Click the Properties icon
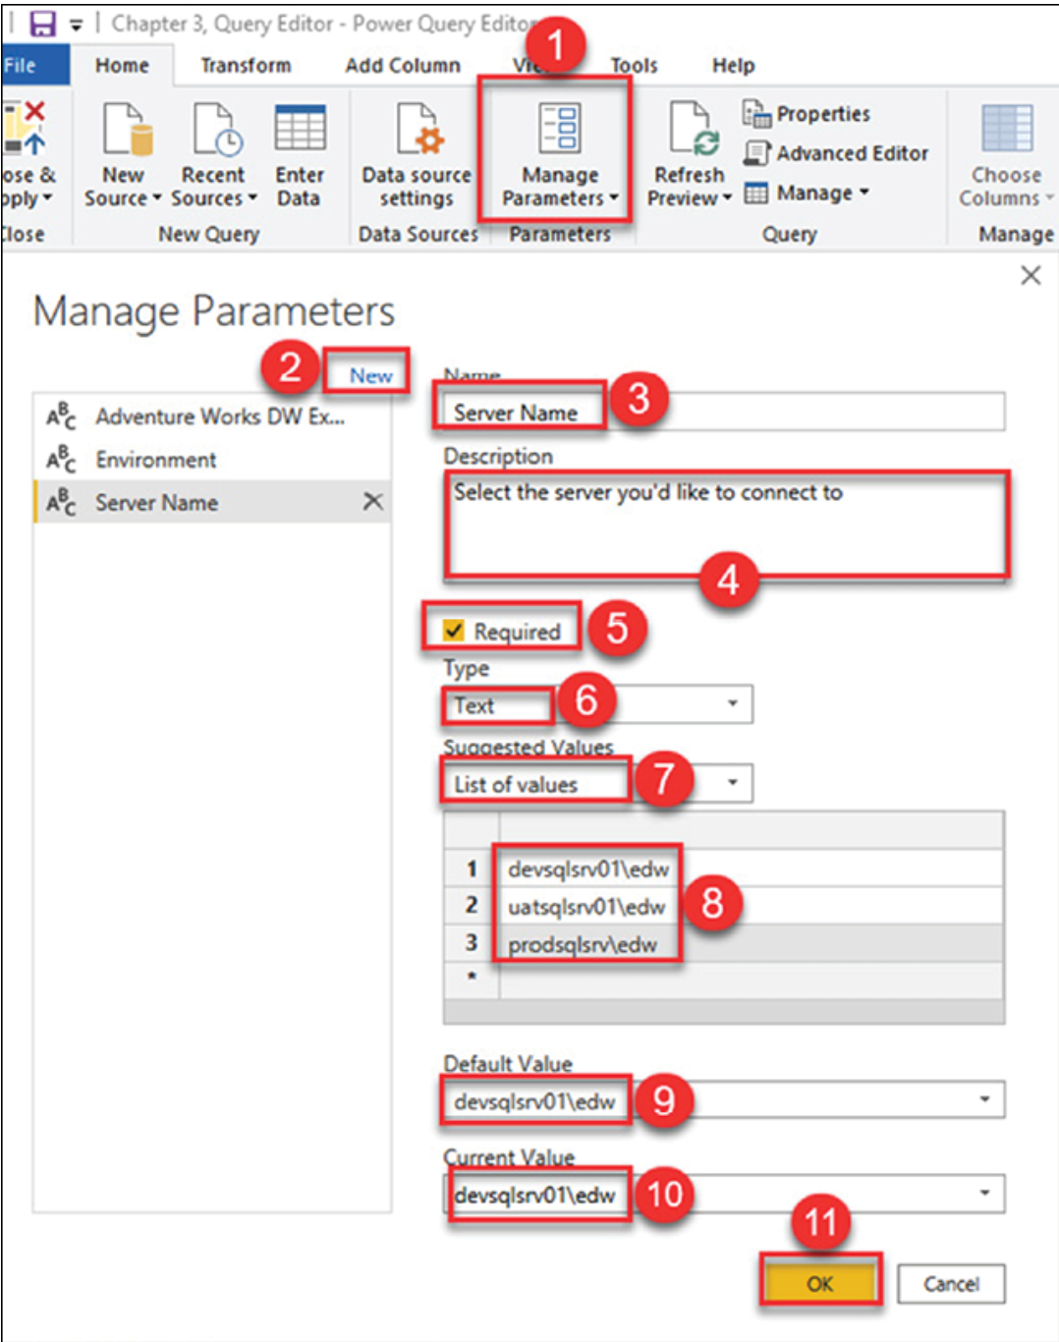 (756, 113)
